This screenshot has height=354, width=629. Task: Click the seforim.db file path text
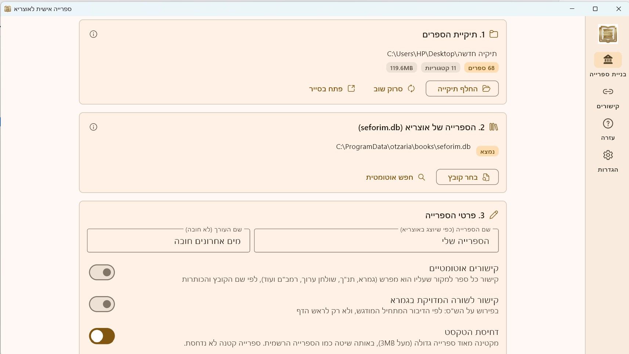pyautogui.click(x=403, y=146)
